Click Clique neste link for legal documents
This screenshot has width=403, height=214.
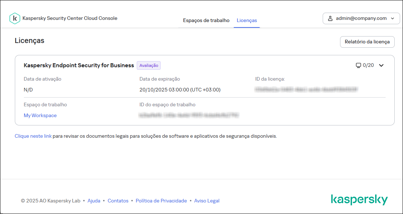33,136
